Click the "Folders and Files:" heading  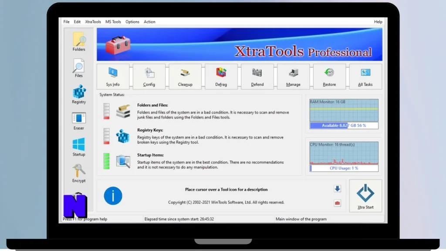(152, 105)
